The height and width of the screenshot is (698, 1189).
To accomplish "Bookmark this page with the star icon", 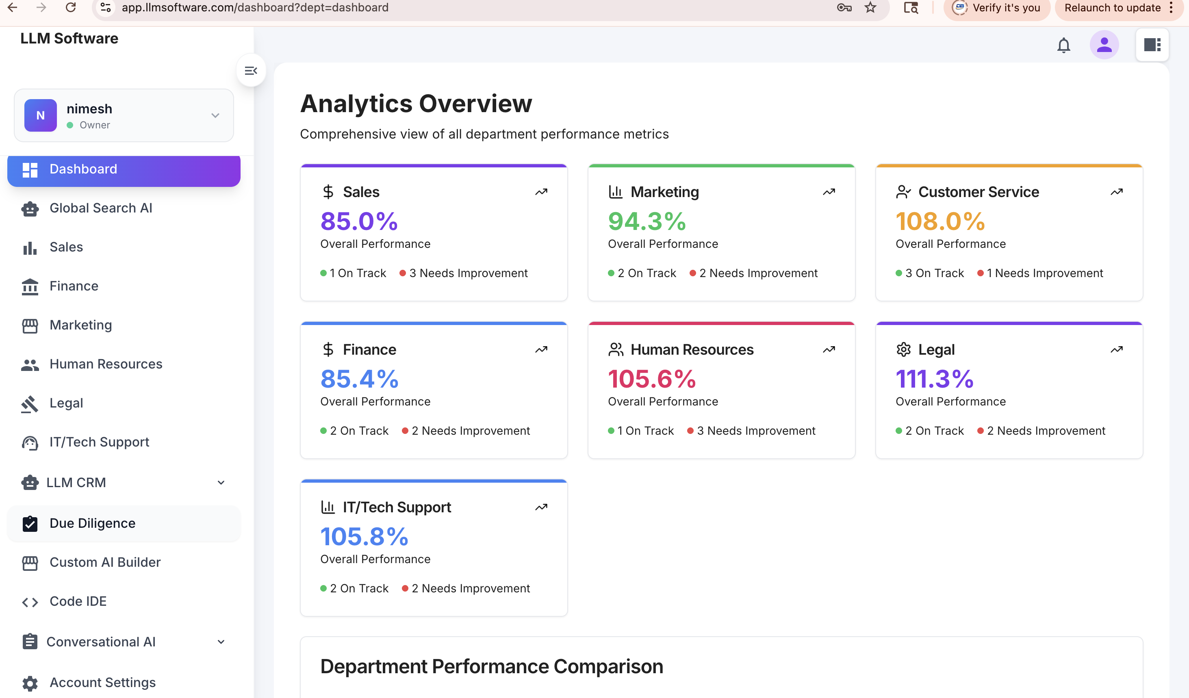I will 870,8.
